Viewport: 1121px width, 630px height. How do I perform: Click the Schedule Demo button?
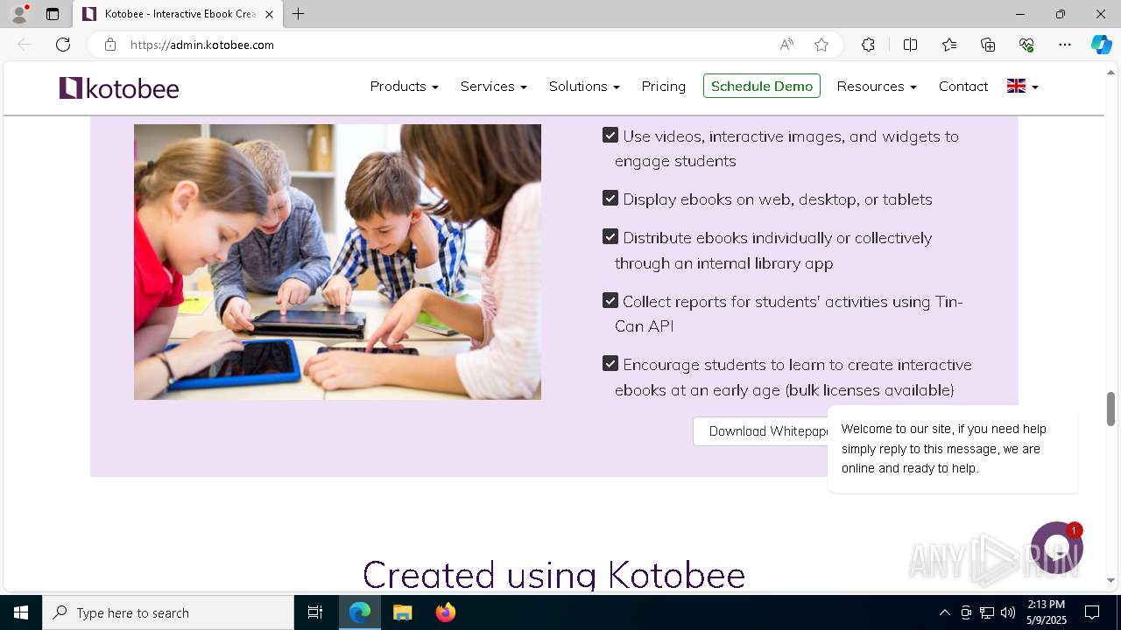coord(762,86)
